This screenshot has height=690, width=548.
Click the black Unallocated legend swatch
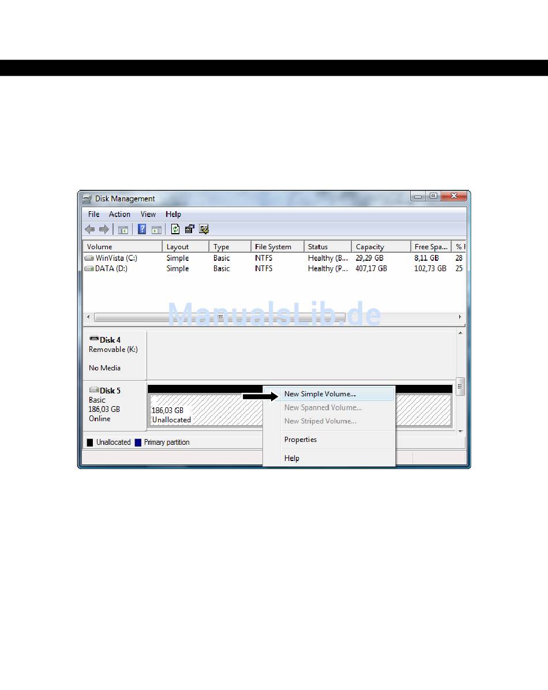(90, 442)
